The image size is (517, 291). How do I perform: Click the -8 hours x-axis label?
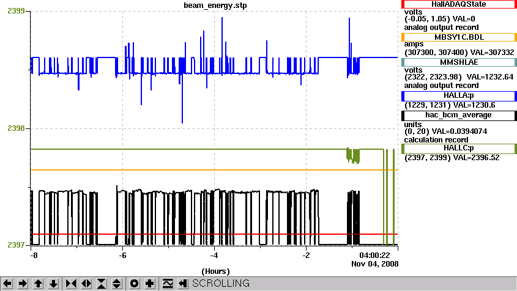(x=33, y=256)
